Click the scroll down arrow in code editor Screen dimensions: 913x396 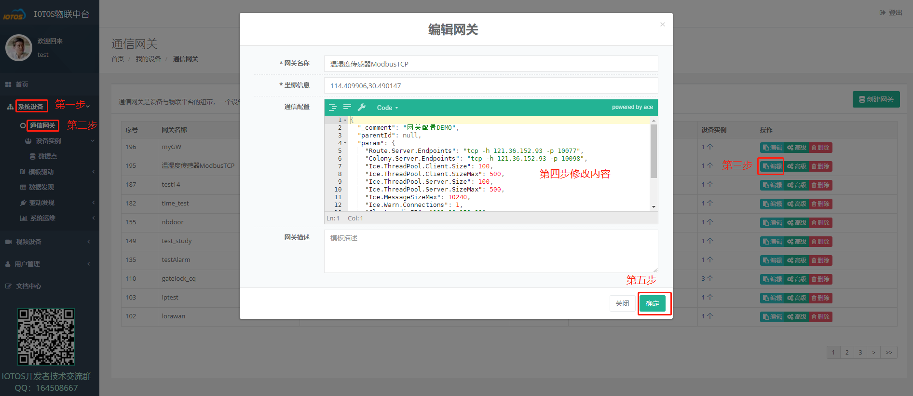(654, 207)
